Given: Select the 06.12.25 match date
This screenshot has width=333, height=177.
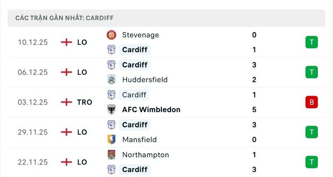Looking at the screenshot, I should click(33, 72).
